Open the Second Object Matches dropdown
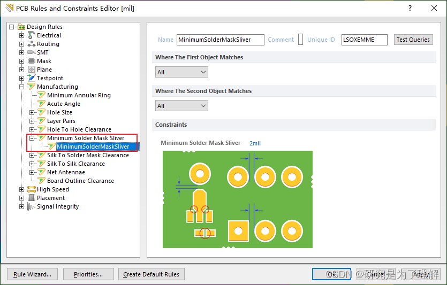 pyautogui.click(x=181, y=106)
